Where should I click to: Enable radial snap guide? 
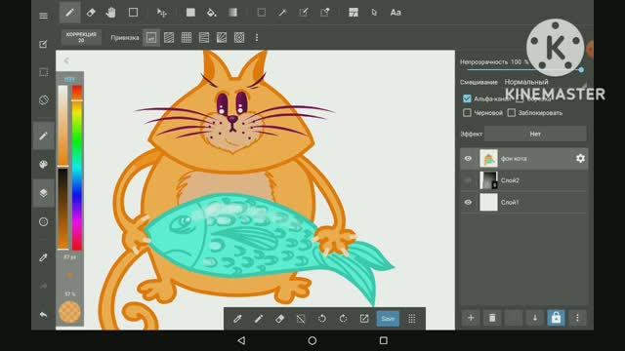click(222, 38)
